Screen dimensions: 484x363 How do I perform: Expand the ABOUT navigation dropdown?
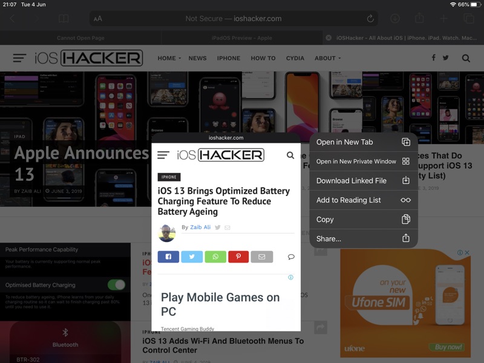click(328, 58)
